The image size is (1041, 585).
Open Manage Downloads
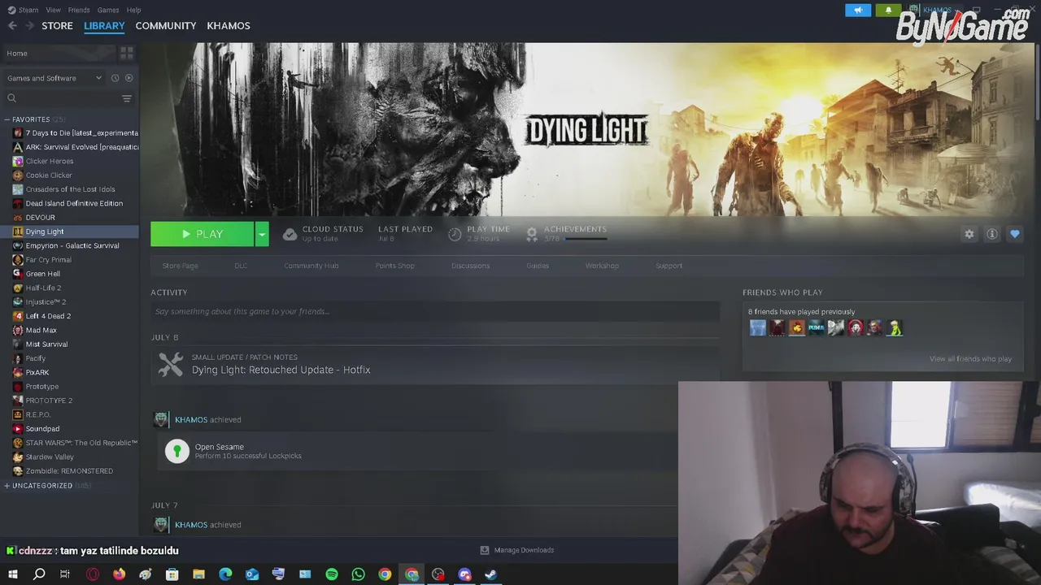(517, 550)
